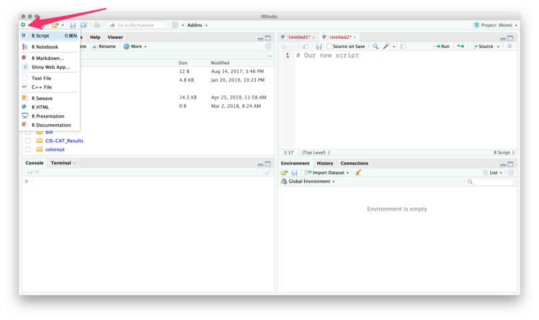Click the Save All documents icon
539x320 pixels.
(83, 25)
